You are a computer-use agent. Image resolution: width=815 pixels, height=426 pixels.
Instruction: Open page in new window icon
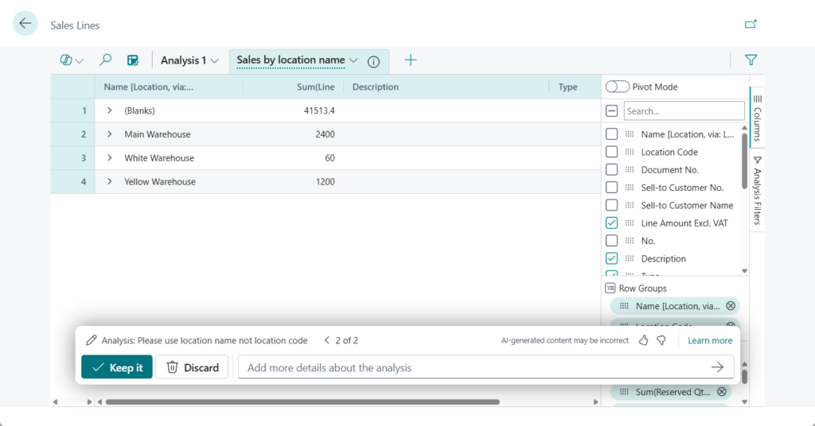(x=750, y=25)
